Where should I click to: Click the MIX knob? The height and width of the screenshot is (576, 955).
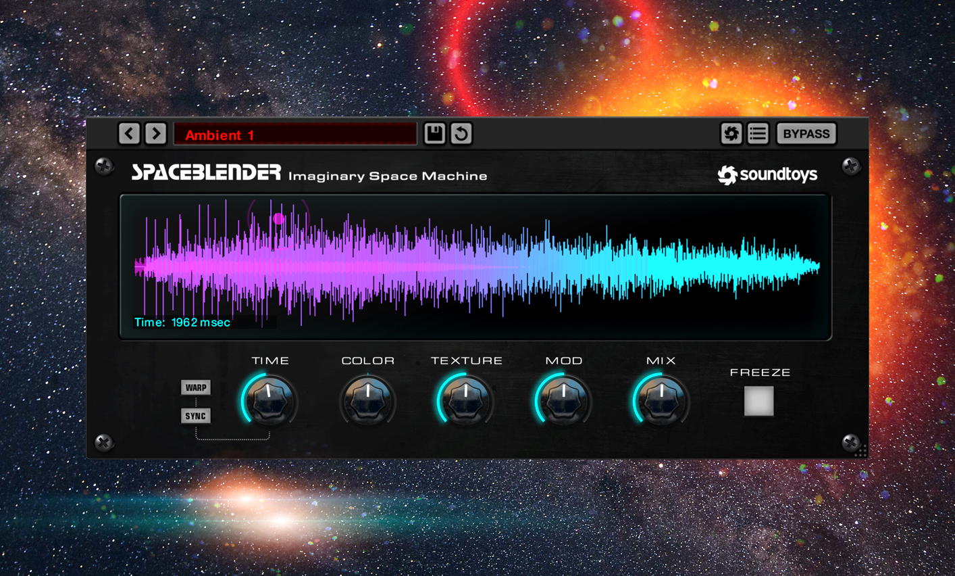pyautogui.click(x=661, y=401)
